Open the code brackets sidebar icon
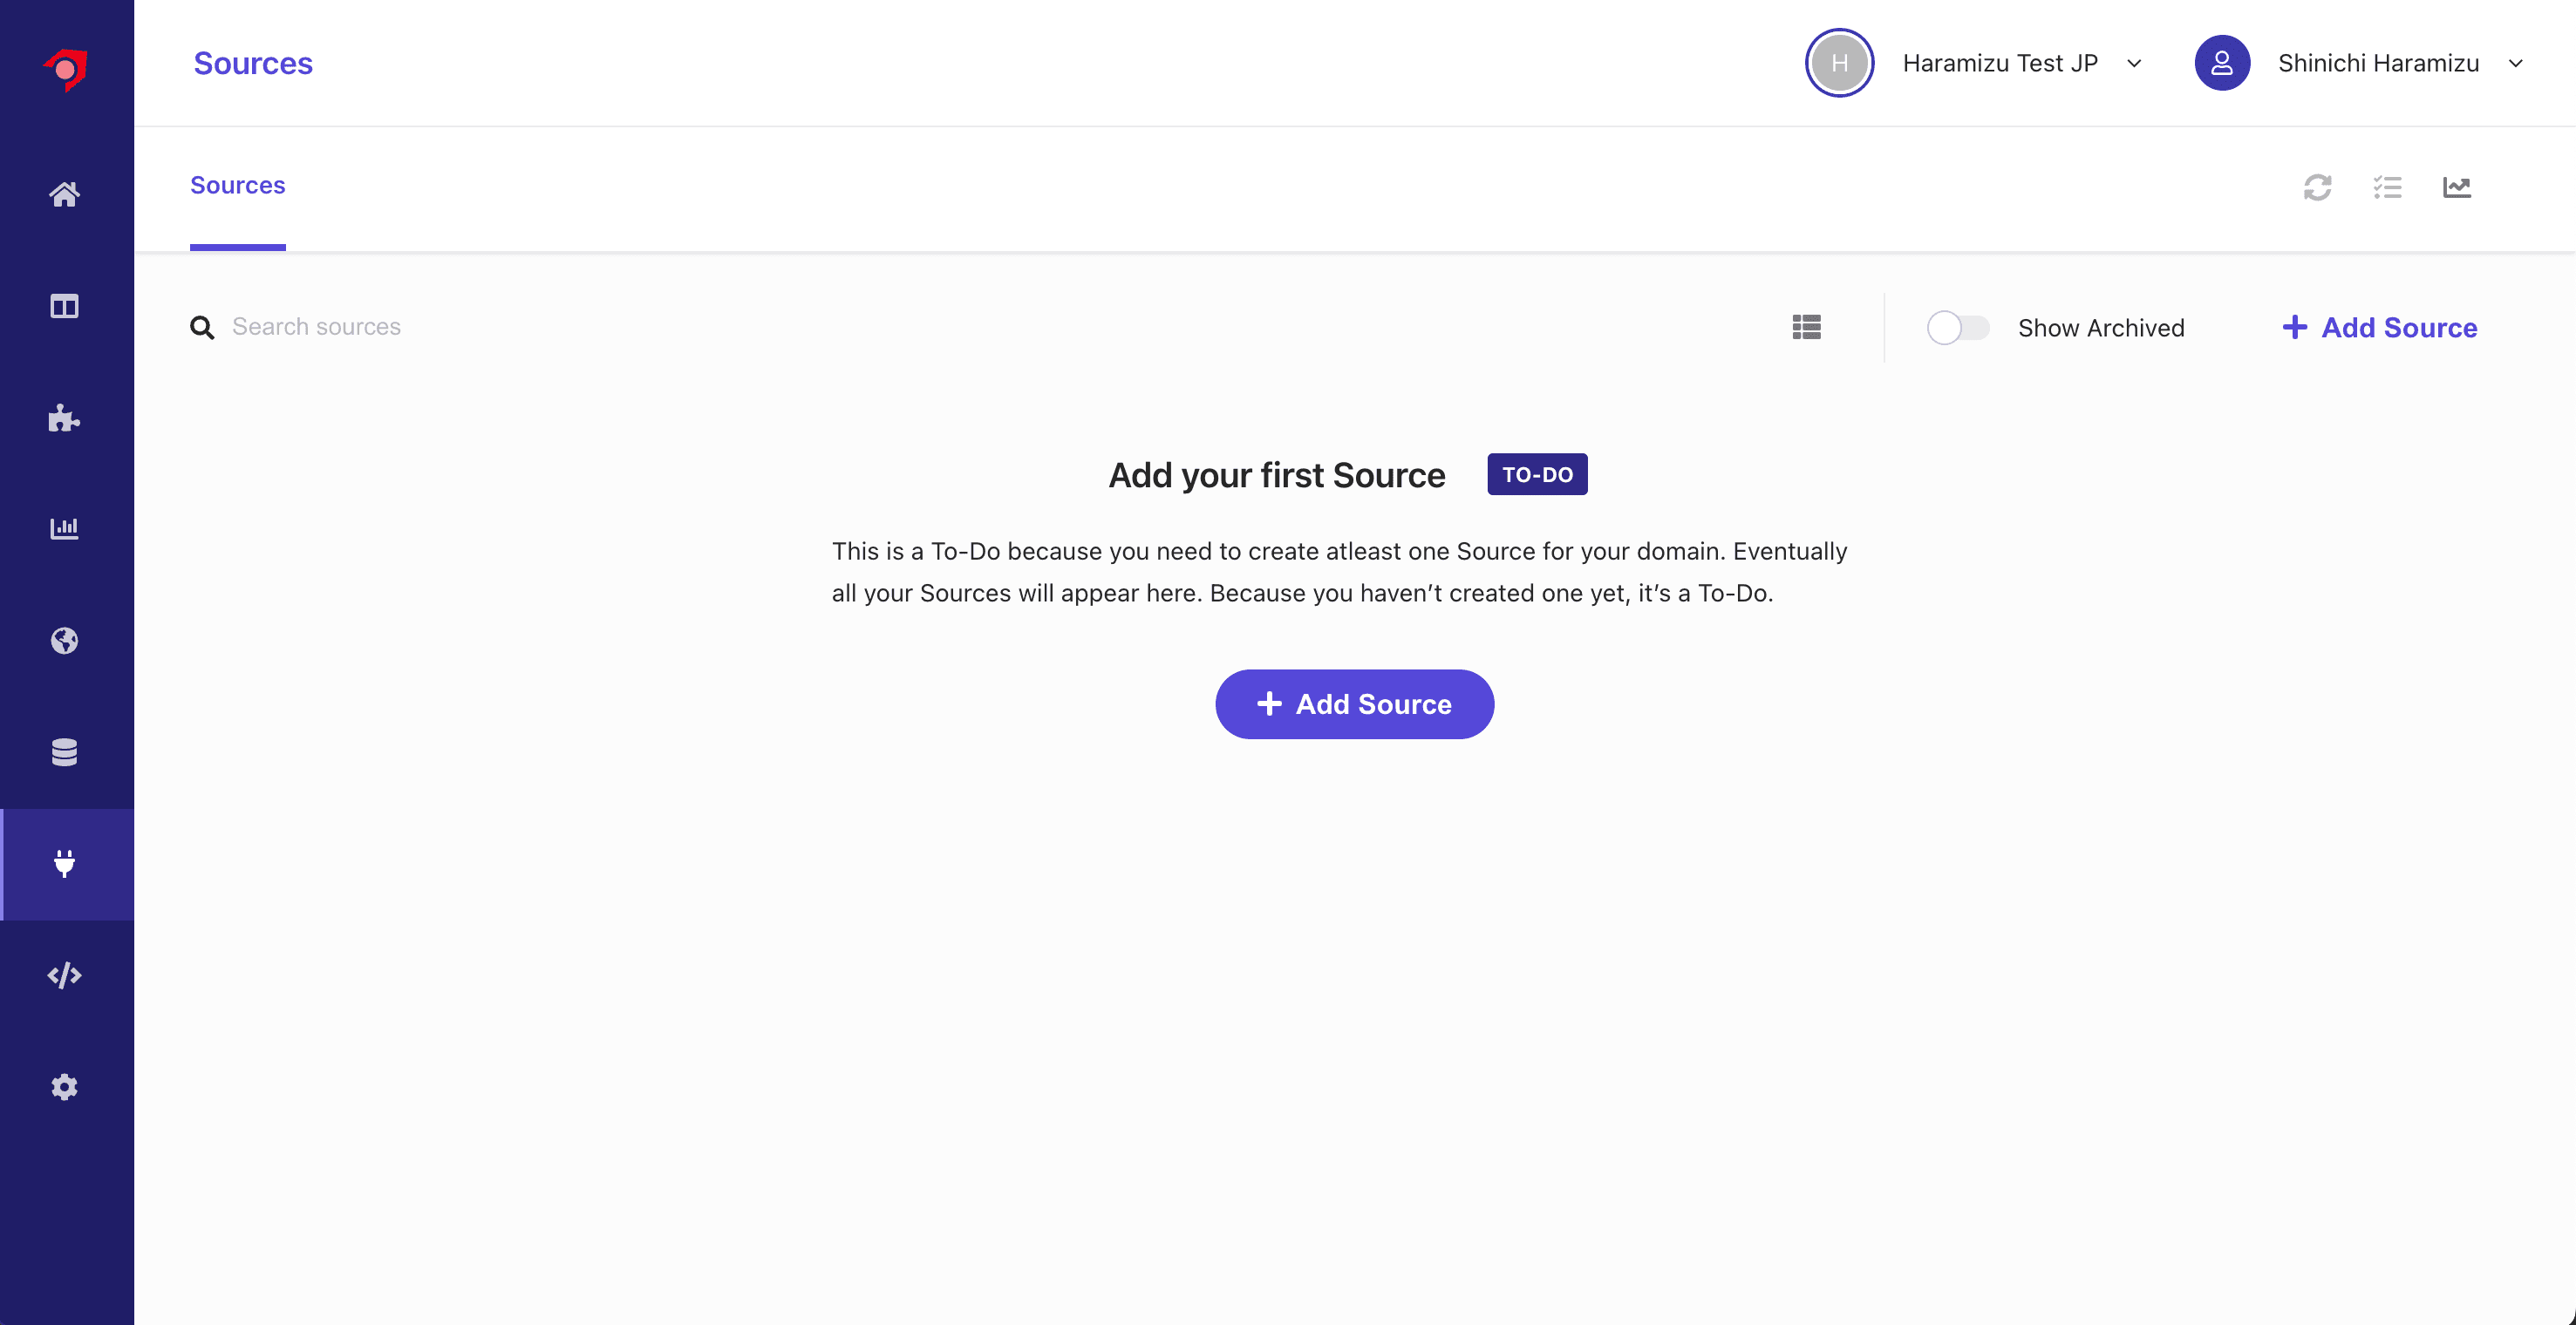 click(65, 975)
